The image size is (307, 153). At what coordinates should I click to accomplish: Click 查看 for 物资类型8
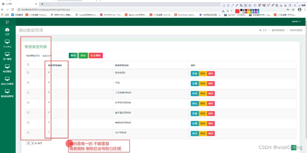pos(195,74)
